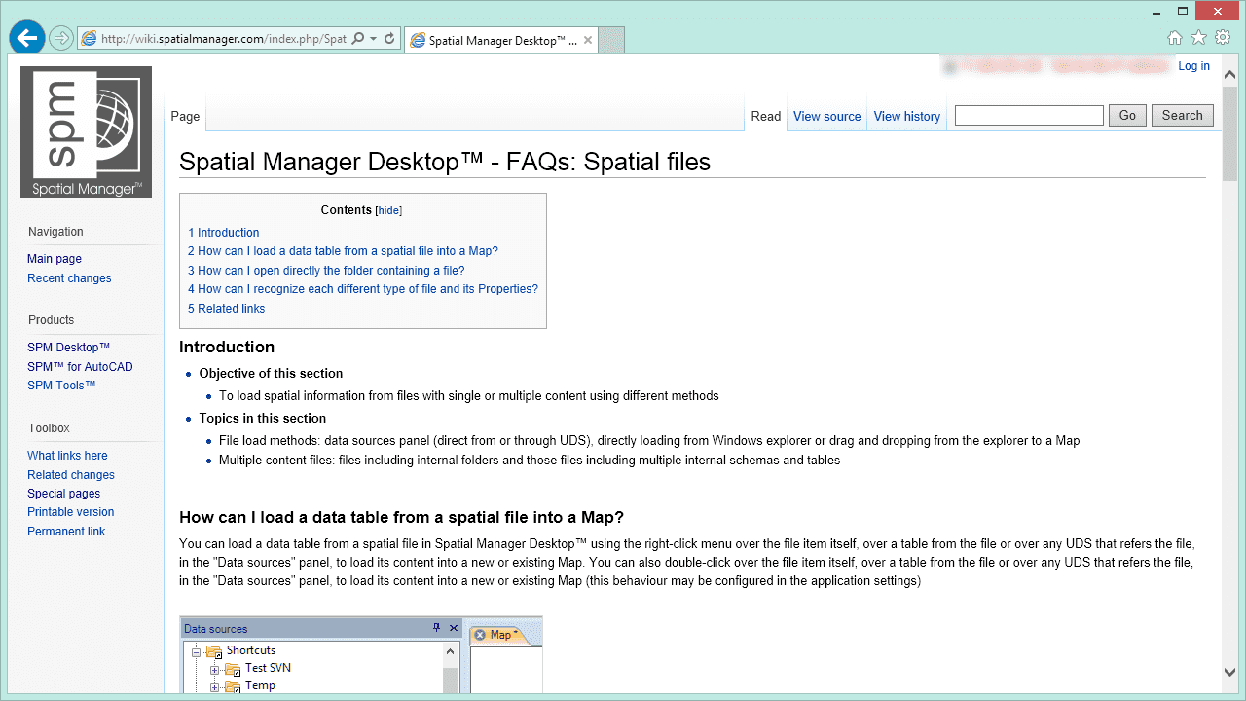This screenshot has width=1246, height=701.
Task: Open the browser Home icon
Action: tap(1175, 38)
